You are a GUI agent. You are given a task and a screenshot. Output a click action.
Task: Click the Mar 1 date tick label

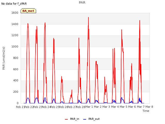tap(89, 107)
